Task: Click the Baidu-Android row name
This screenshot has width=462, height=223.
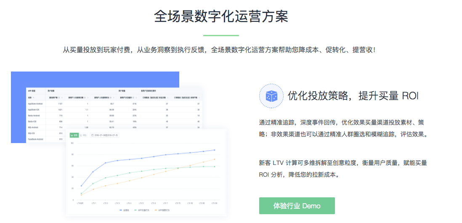Action: click(33, 115)
